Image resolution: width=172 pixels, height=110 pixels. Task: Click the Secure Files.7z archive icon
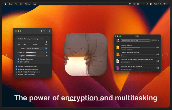[118, 40]
